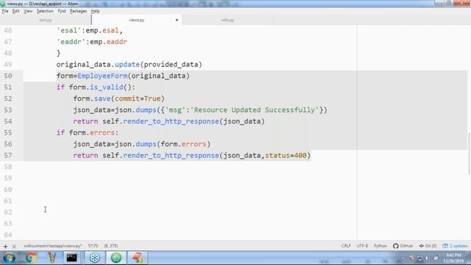Image resolution: width=471 pixels, height=265 pixels.
Task: Change the Python grammar selector
Action: click(x=380, y=246)
